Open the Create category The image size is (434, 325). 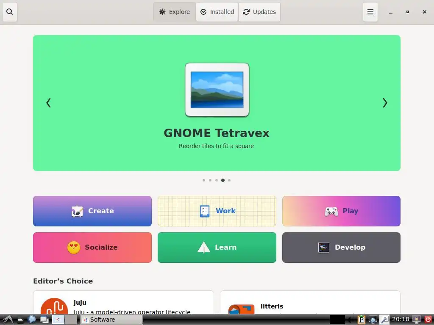point(92,211)
